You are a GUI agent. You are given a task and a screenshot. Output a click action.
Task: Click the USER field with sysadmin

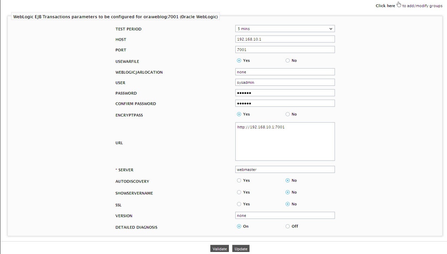[x=285, y=82]
